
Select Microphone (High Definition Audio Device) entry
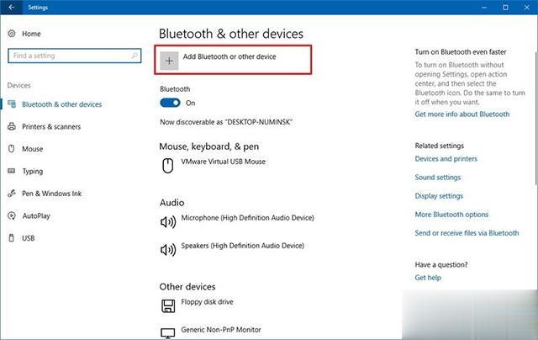(247, 217)
